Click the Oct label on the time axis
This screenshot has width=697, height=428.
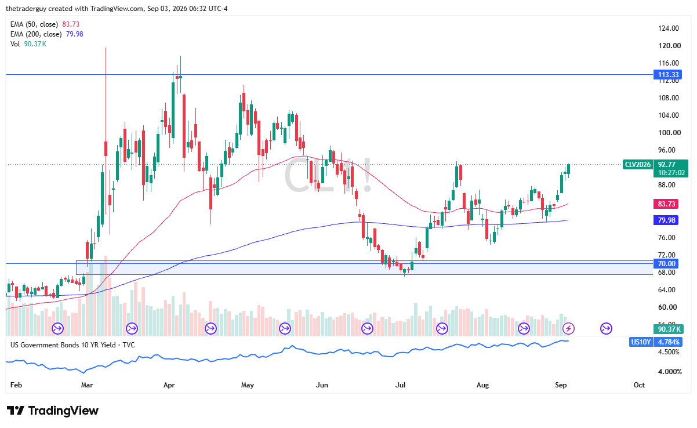click(x=640, y=385)
